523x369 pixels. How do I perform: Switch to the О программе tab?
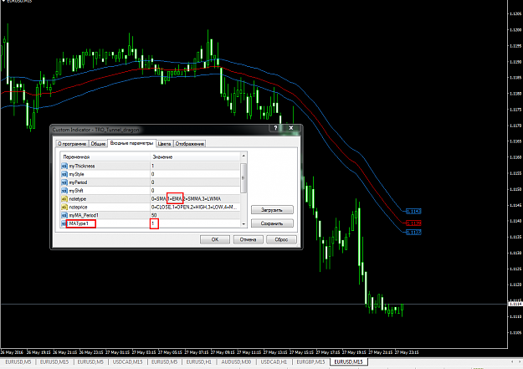coord(72,144)
